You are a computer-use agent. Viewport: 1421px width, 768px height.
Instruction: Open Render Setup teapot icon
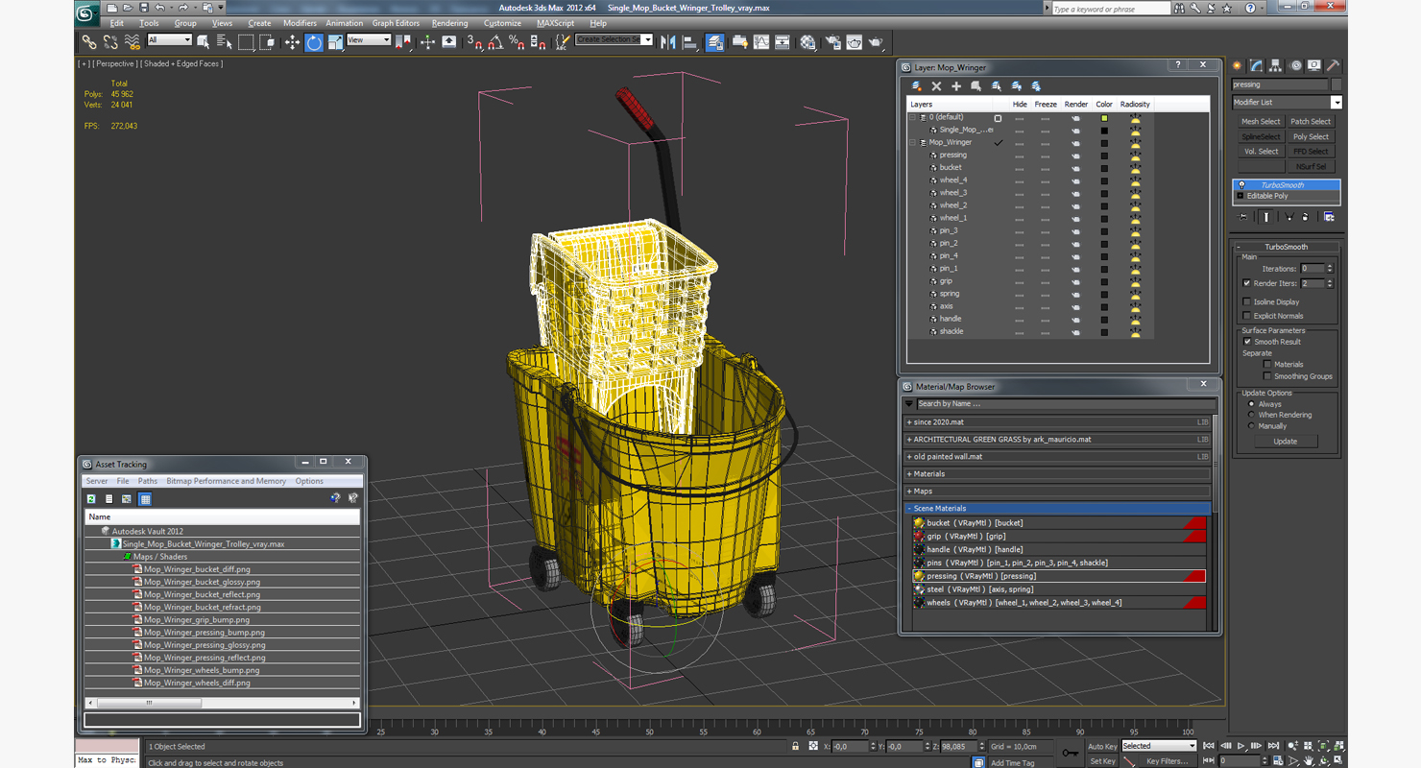832,42
